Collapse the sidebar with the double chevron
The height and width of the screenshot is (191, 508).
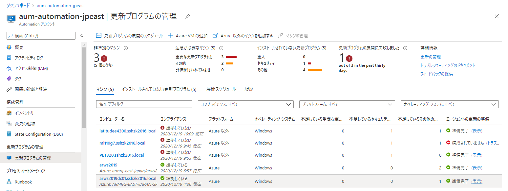pos(82,36)
